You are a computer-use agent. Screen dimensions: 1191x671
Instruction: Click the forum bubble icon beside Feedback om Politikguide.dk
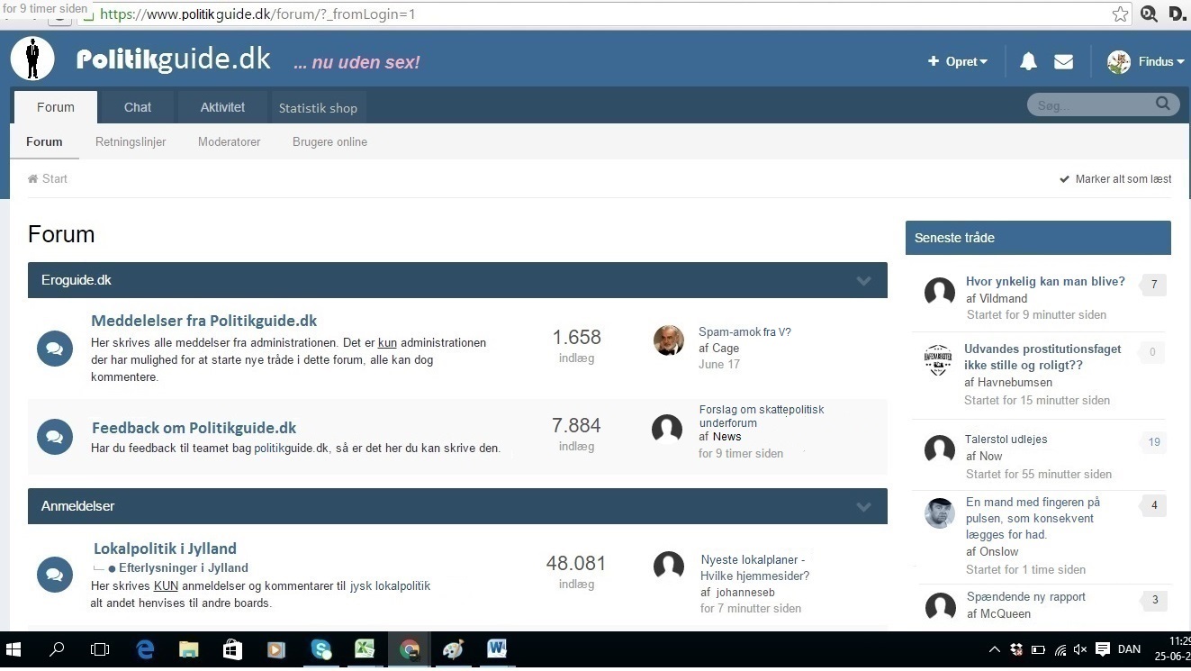[54, 437]
